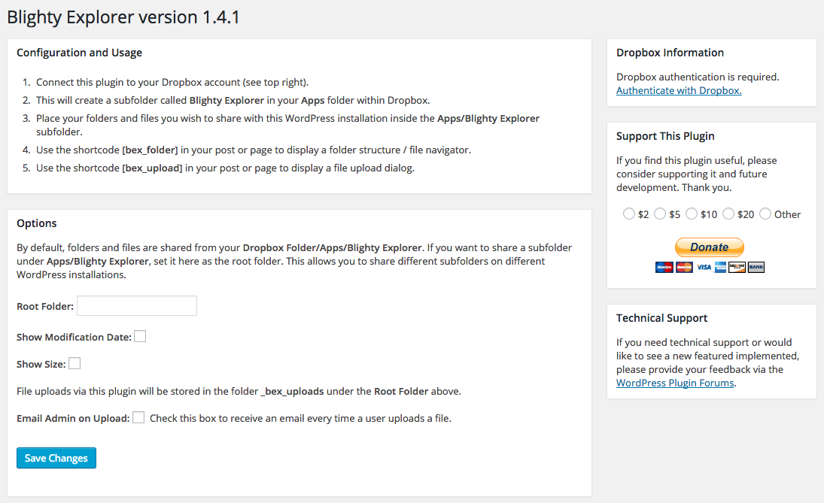Choose the $5 donation amount

coord(660,214)
